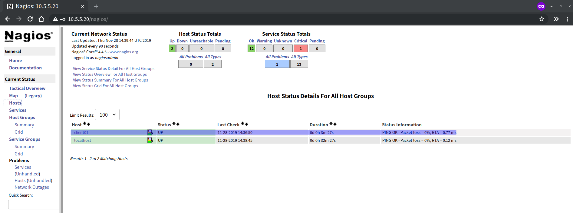Screen dimensions: 573x213
Task: Open Tactical Overview page
Action: pos(27,88)
